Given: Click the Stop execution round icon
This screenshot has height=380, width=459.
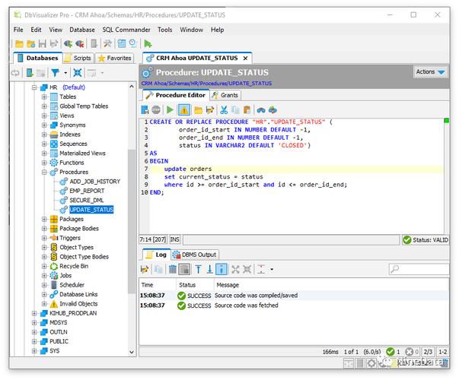Looking at the screenshot, I should pos(156,110).
